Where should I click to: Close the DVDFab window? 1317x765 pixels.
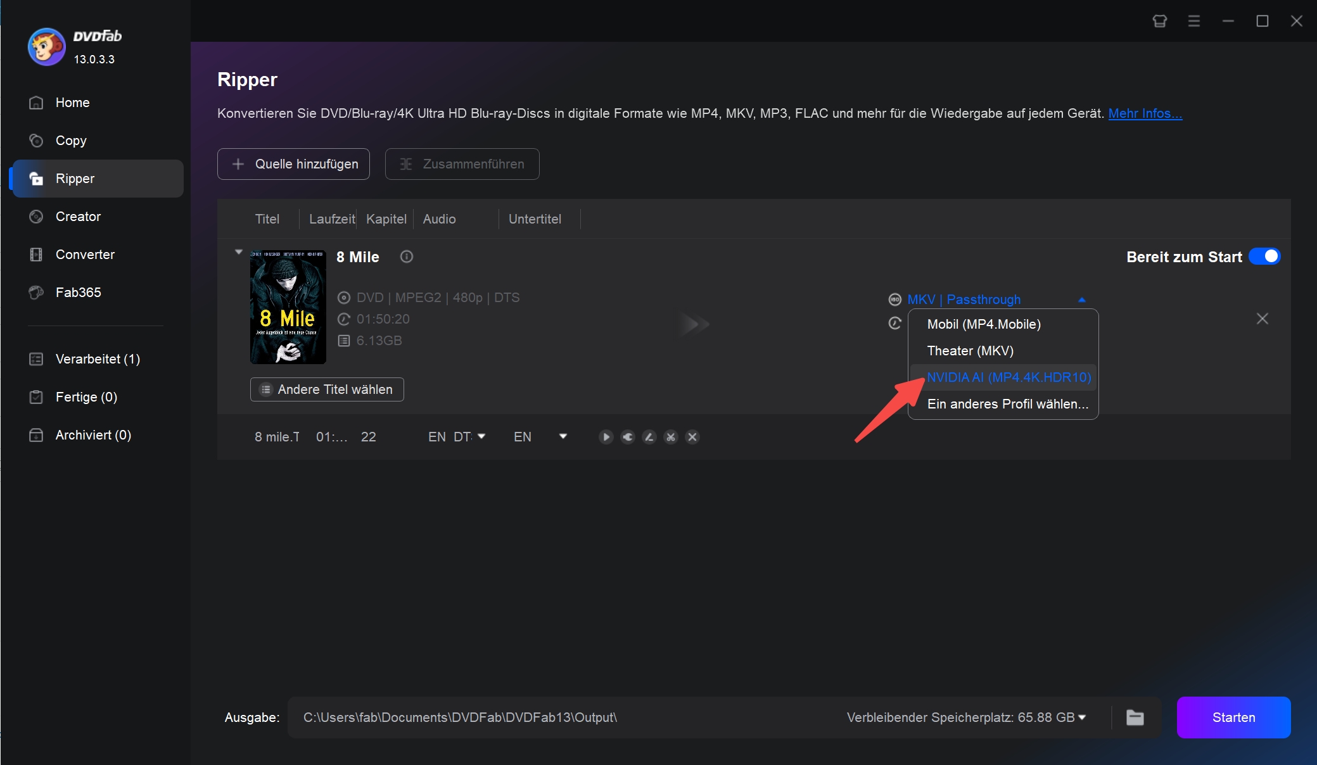[1297, 21]
